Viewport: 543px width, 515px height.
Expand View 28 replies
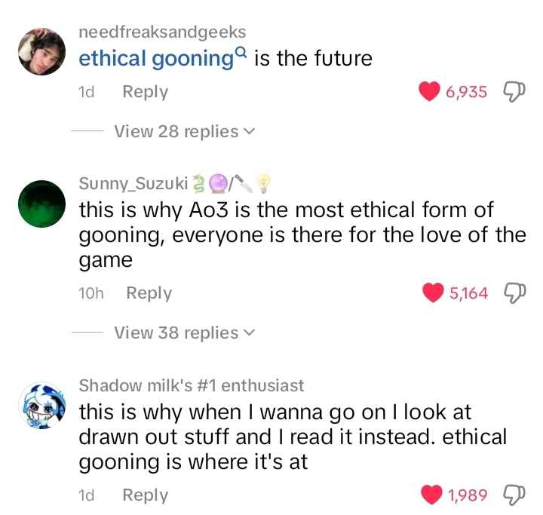point(183,131)
